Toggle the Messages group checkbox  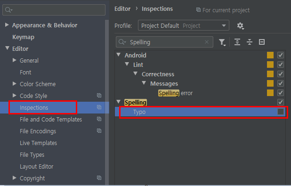tap(281, 83)
